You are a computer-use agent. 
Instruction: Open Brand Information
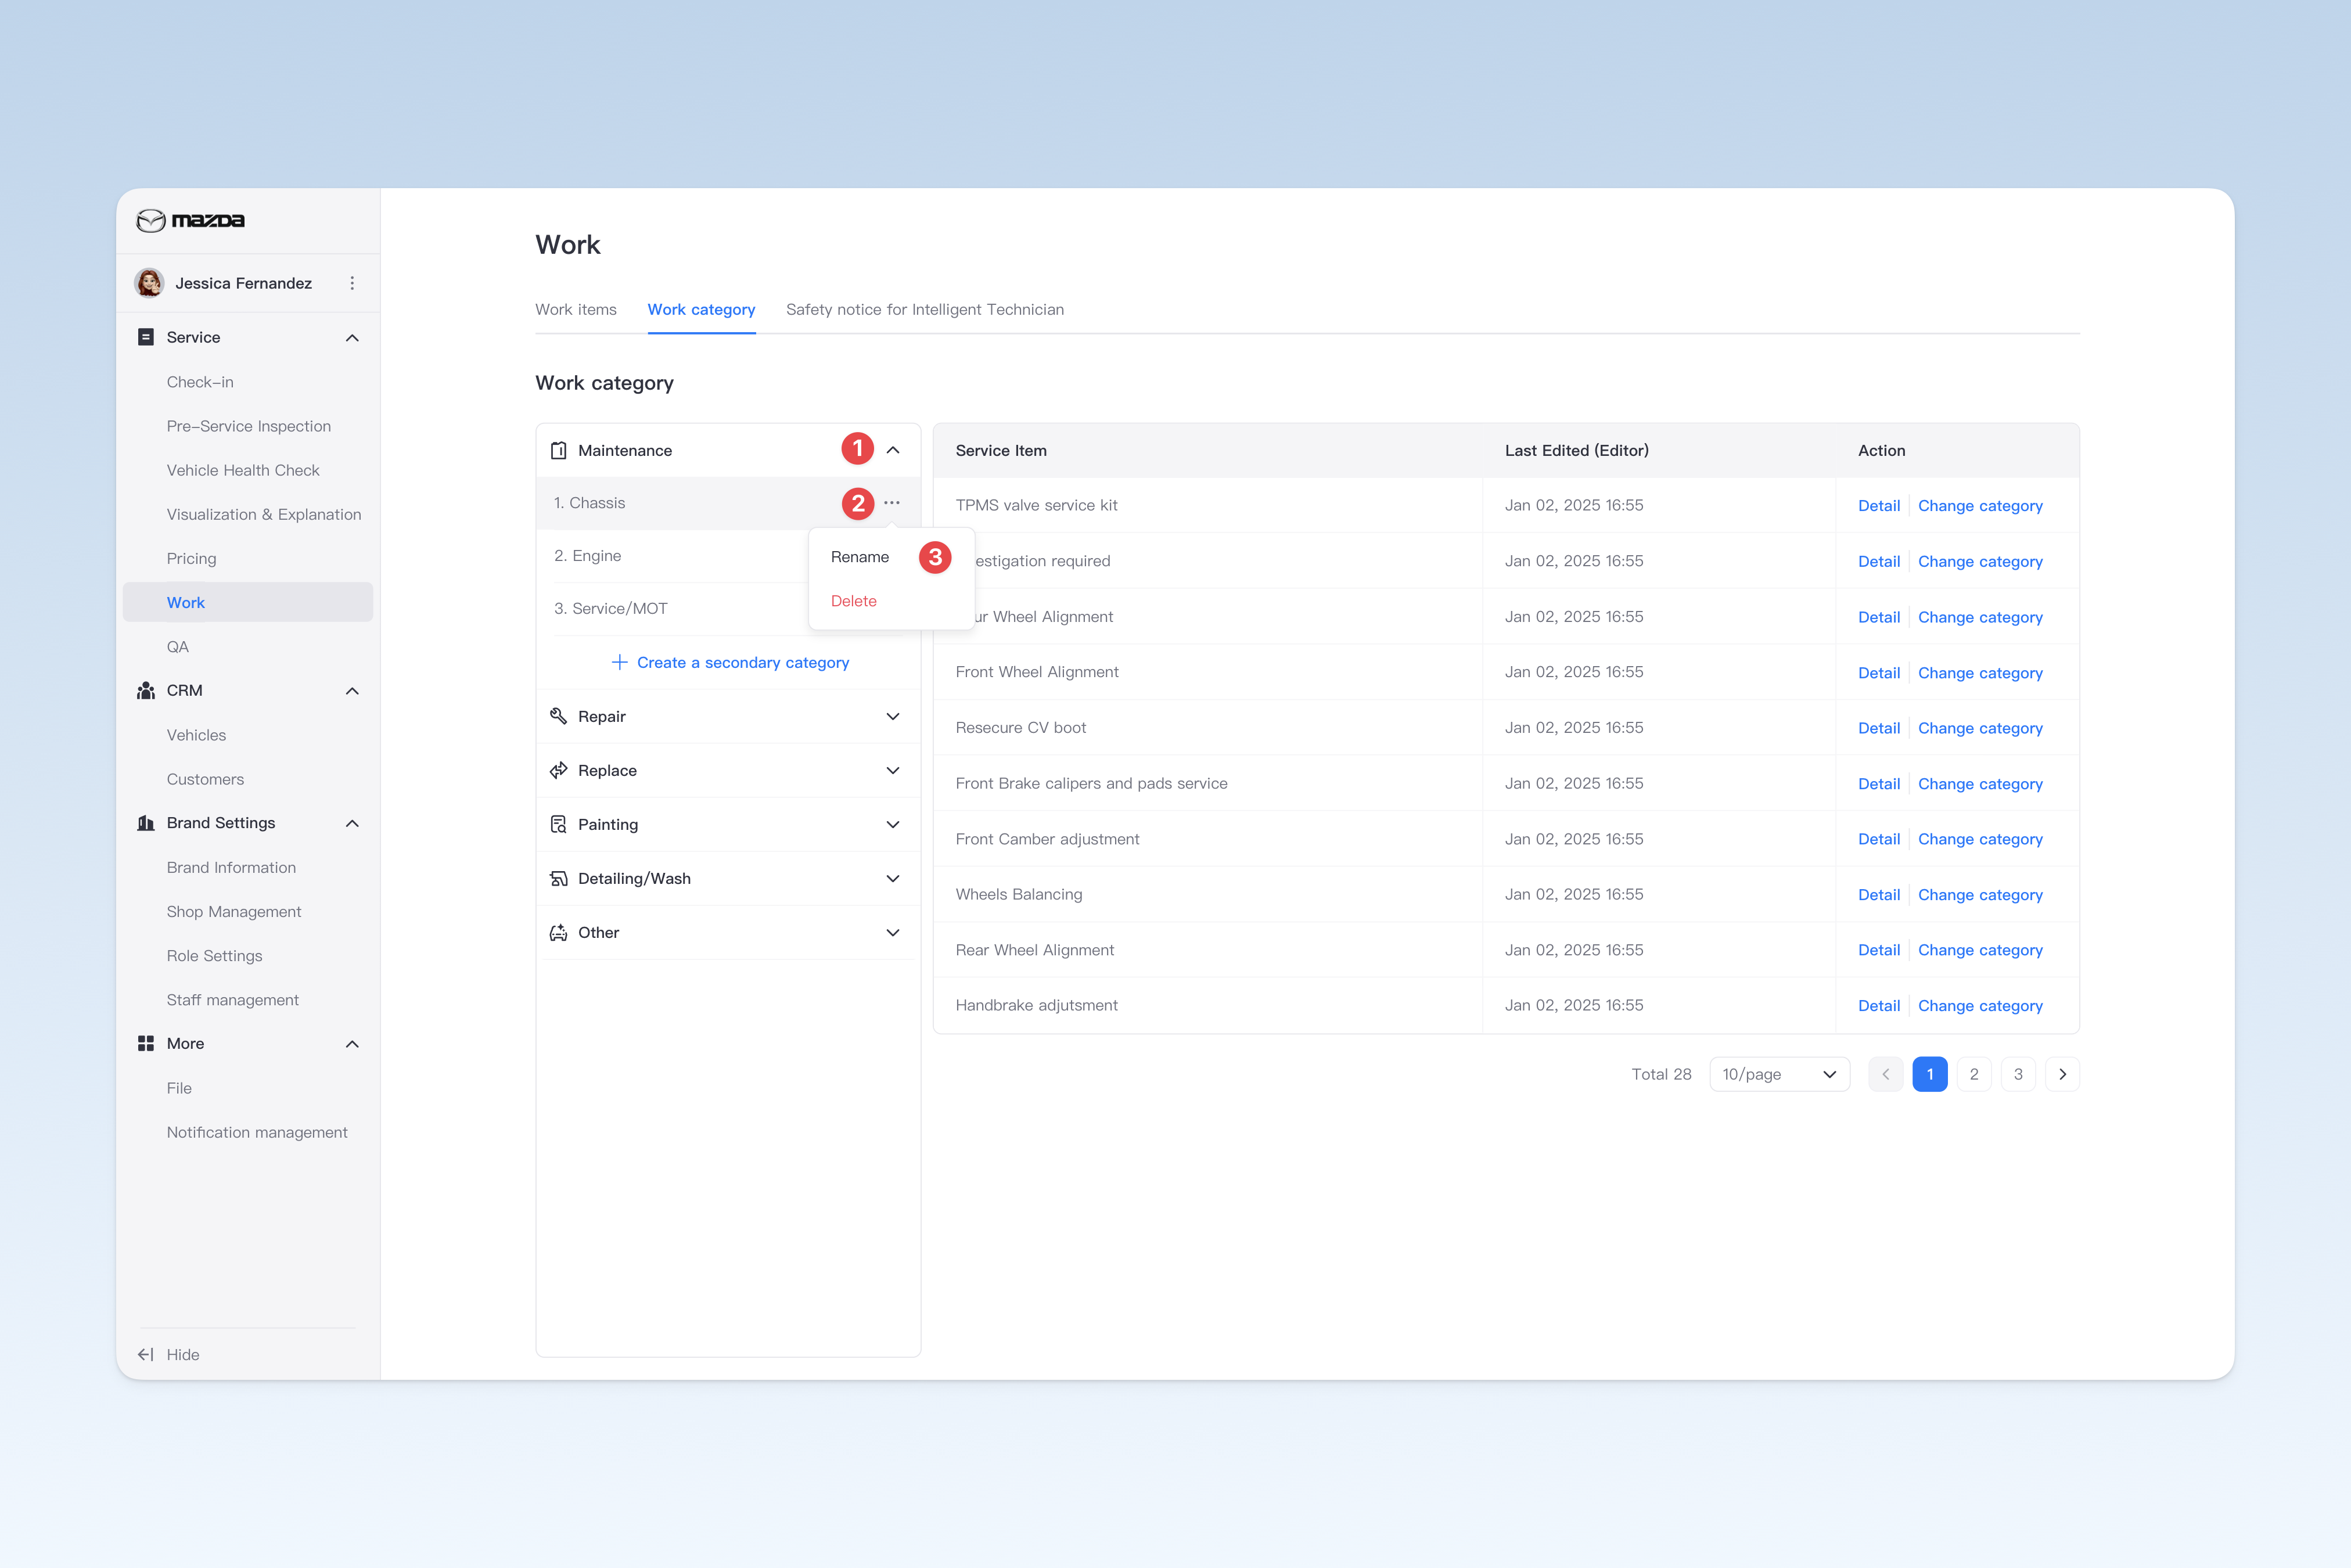pos(231,867)
